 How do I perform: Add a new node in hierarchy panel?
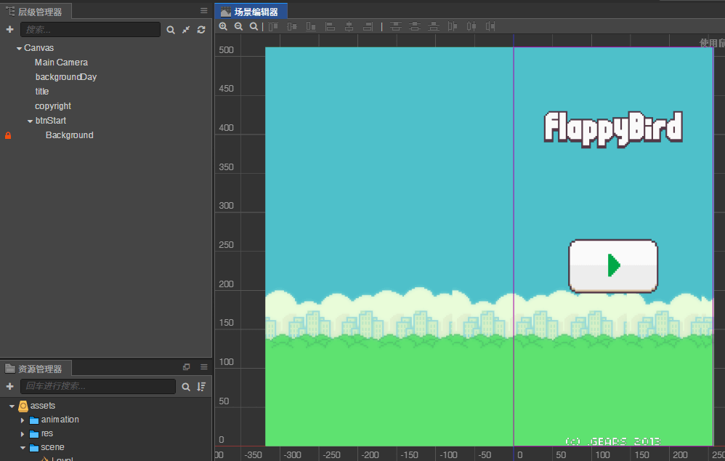[x=9, y=30]
